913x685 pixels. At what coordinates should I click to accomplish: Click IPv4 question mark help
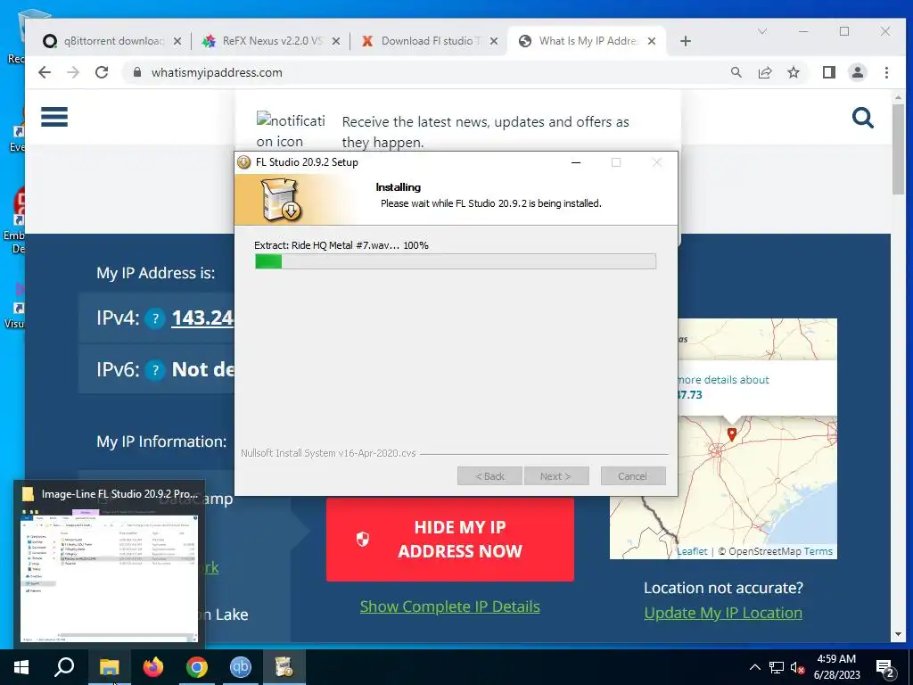tap(155, 318)
